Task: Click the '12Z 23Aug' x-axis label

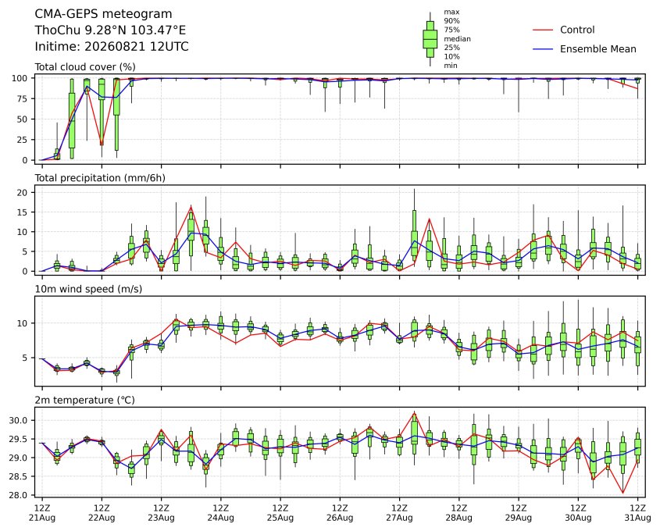Action: [161, 513]
